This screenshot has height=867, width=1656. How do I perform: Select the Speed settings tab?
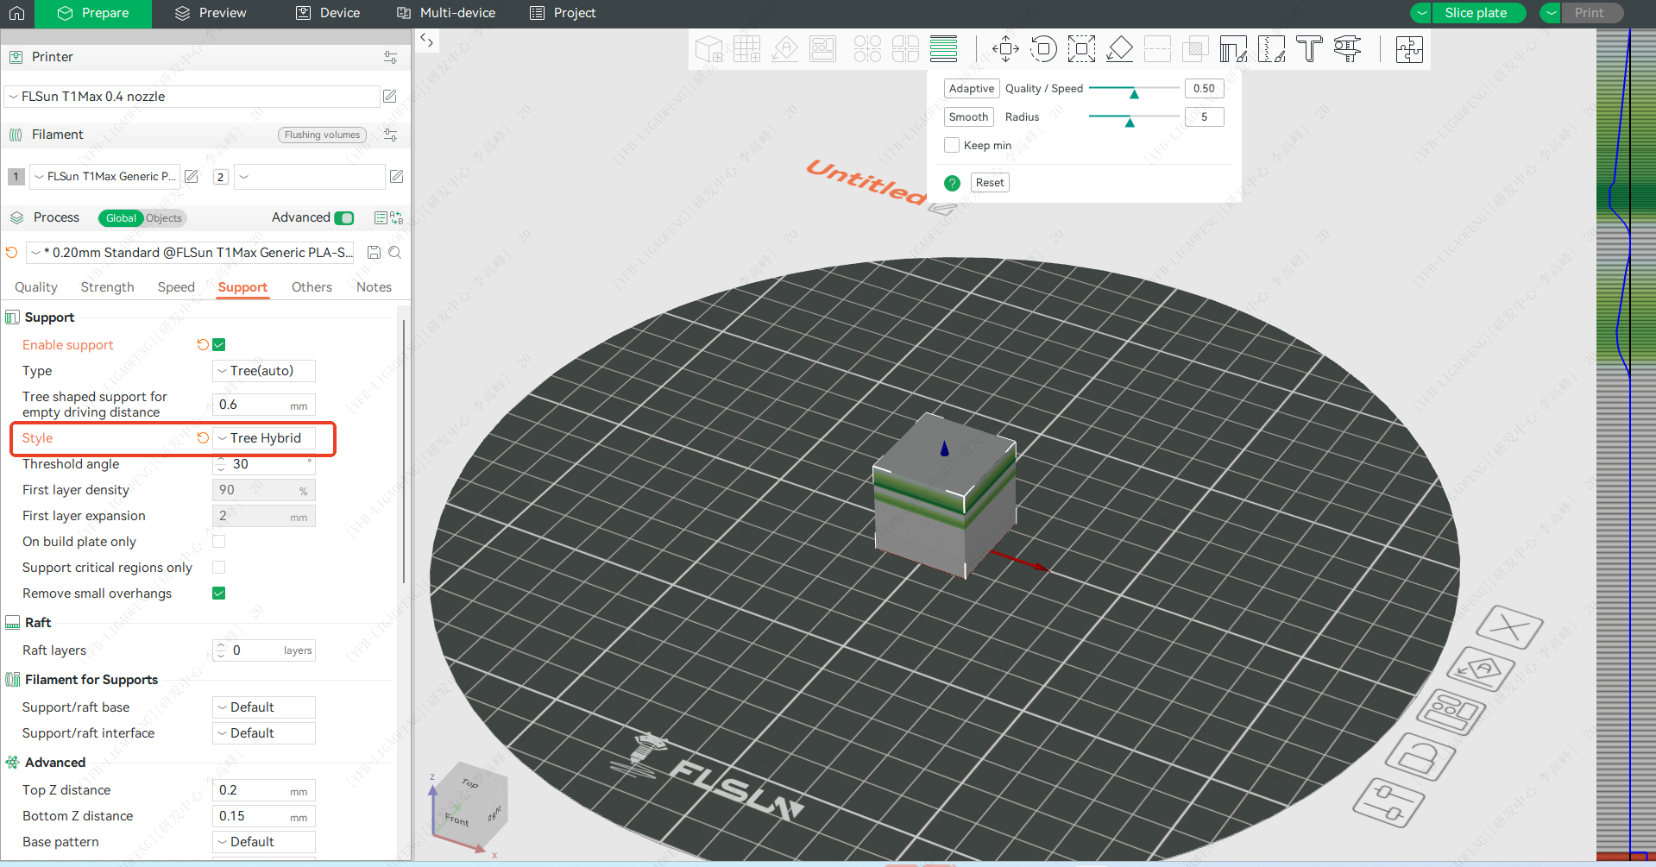point(176,287)
